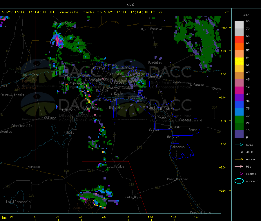The width and height of the screenshot is (261, 221).
Task: Click the '80' value on the dBZ scale
Action: pos(248,21)
